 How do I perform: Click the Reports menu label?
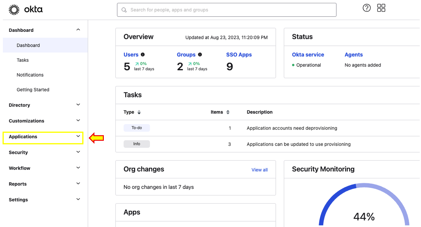pyautogui.click(x=18, y=184)
